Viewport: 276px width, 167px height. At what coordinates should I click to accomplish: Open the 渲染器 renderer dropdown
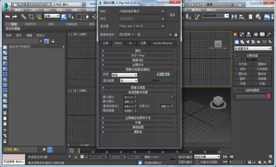pos(142,26)
